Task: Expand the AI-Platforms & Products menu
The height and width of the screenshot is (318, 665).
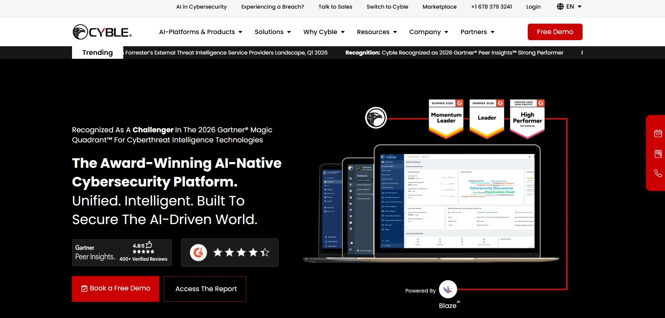Action: (x=201, y=32)
